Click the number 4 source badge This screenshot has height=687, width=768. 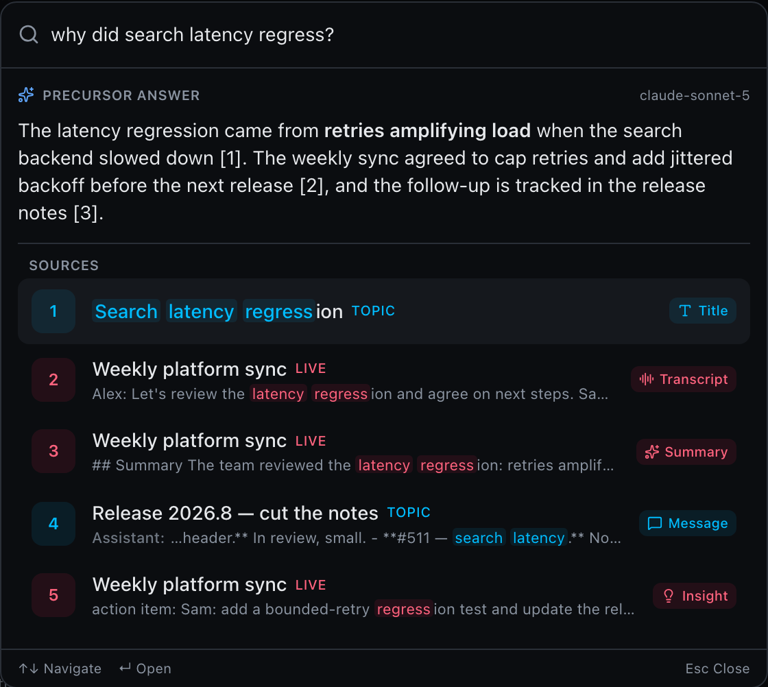click(53, 523)
